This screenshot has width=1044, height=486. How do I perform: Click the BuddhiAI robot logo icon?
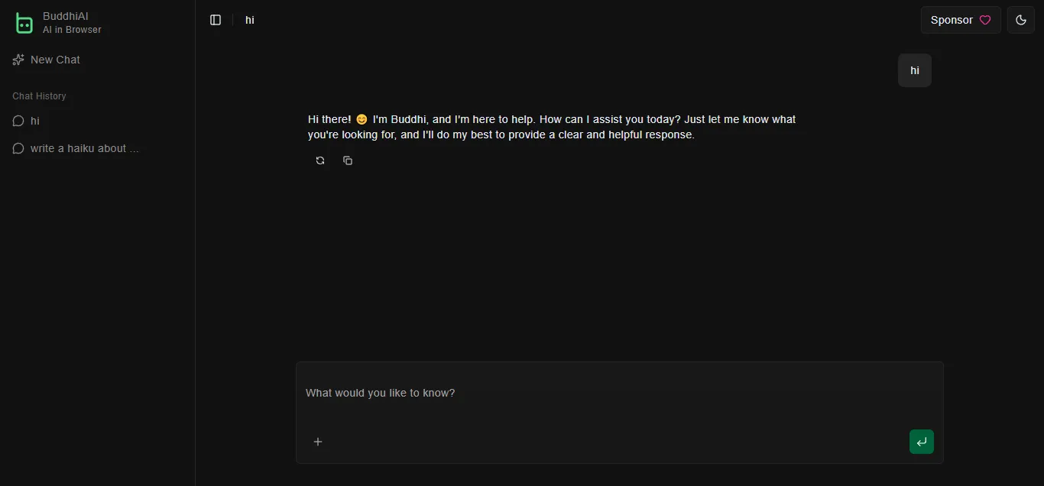coord(24,23)
